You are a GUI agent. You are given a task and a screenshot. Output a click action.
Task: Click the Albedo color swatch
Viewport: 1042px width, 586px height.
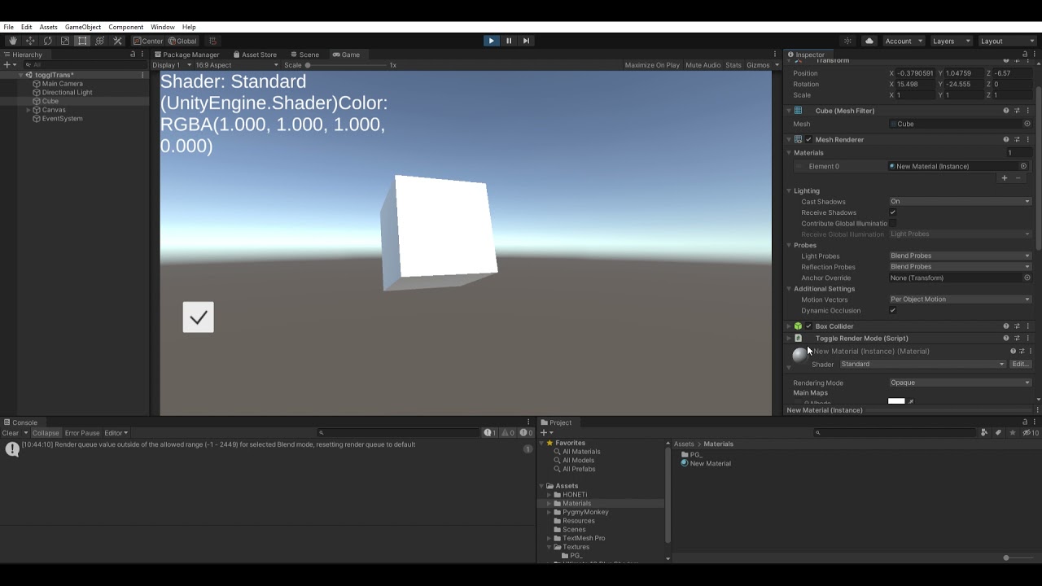click(896, 400)
